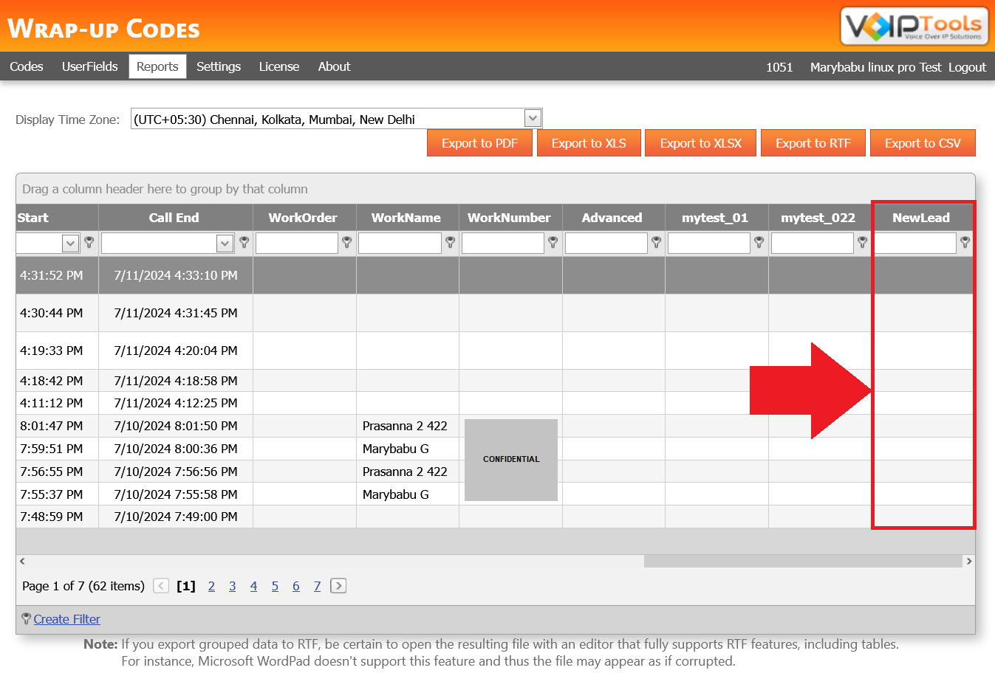Screen dimensions: 995x673
Task: Click the WorkName filter input field
Action: (x=400, y=243)
